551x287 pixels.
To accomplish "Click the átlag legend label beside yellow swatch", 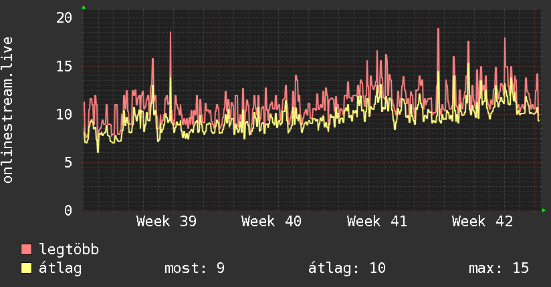I will pos(60,268).
